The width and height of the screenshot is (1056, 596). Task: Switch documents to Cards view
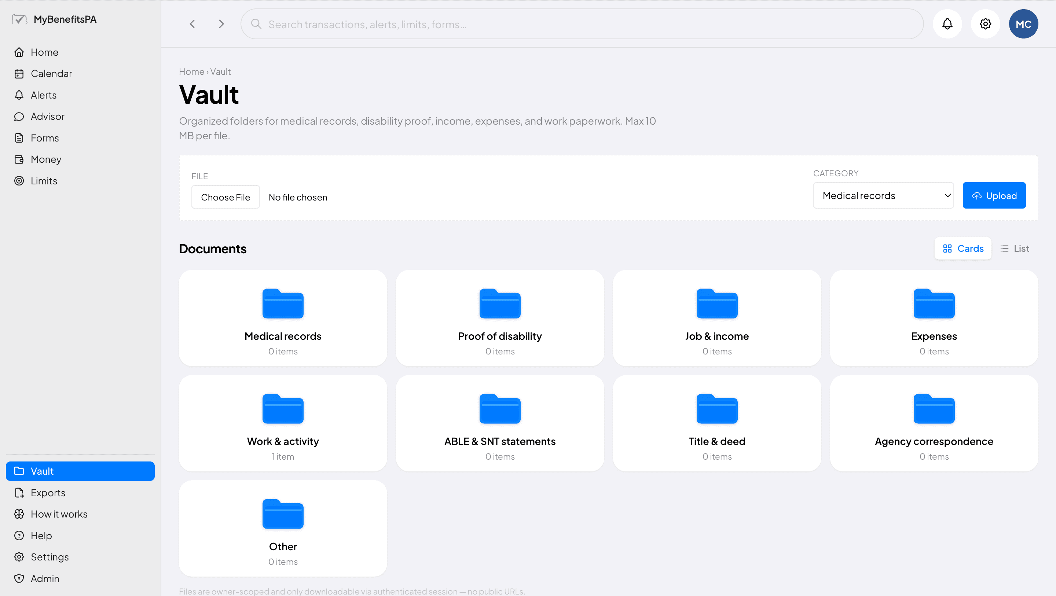(962, 249)
